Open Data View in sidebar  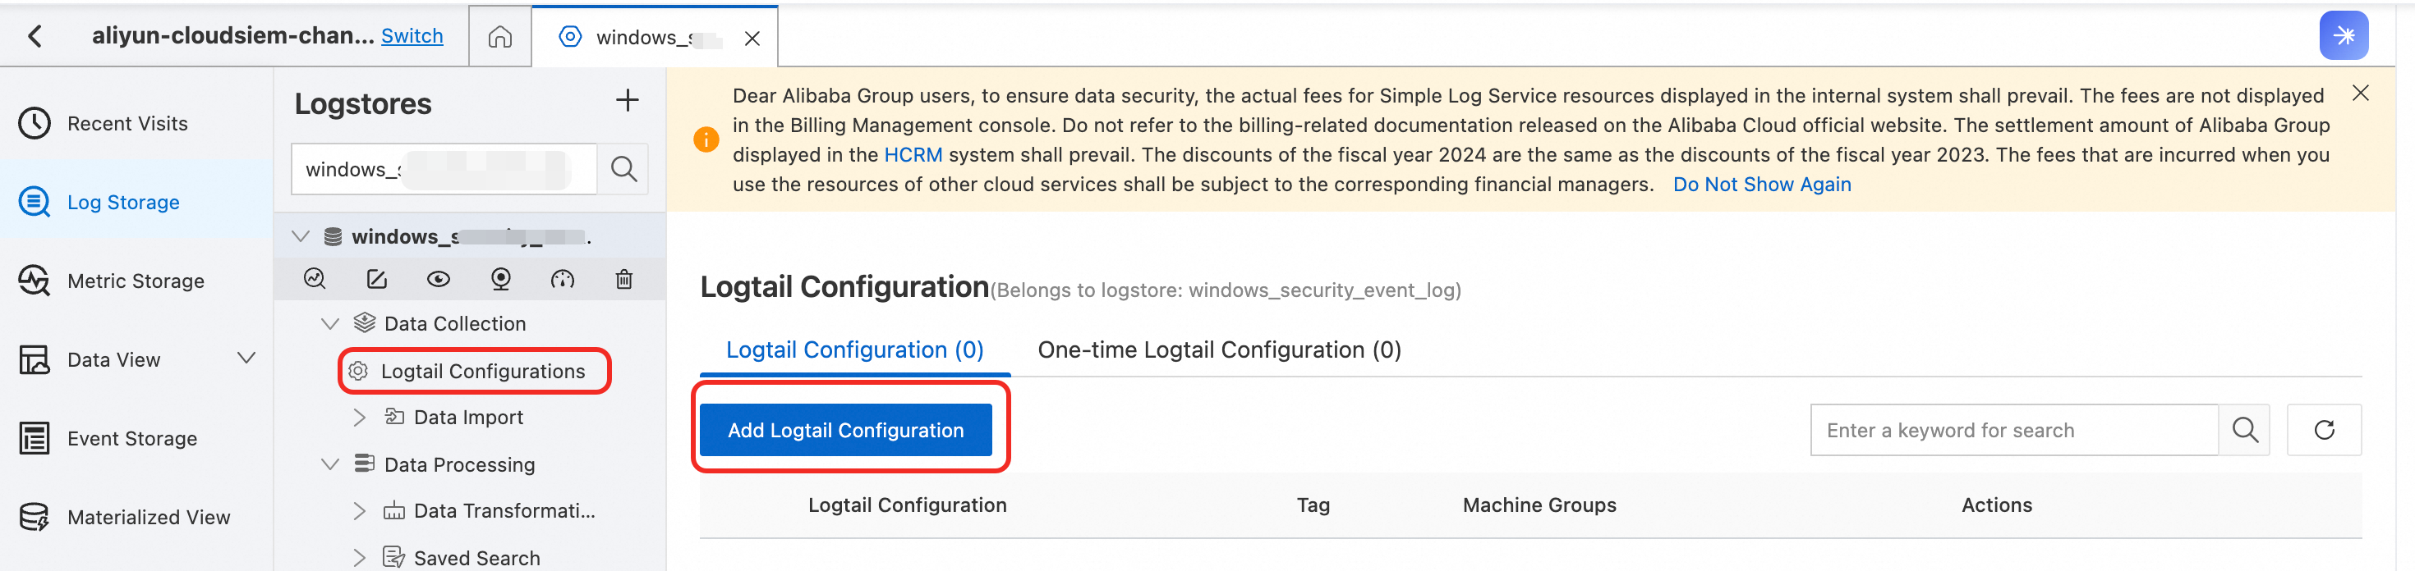[113, 359]
